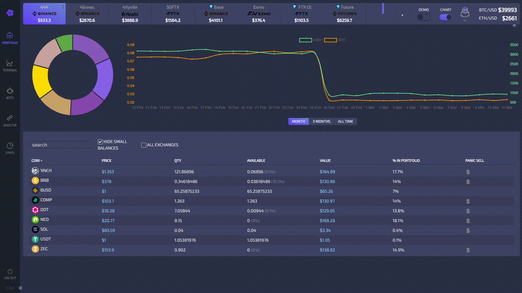Add a new exchange with plus icon

402,15
